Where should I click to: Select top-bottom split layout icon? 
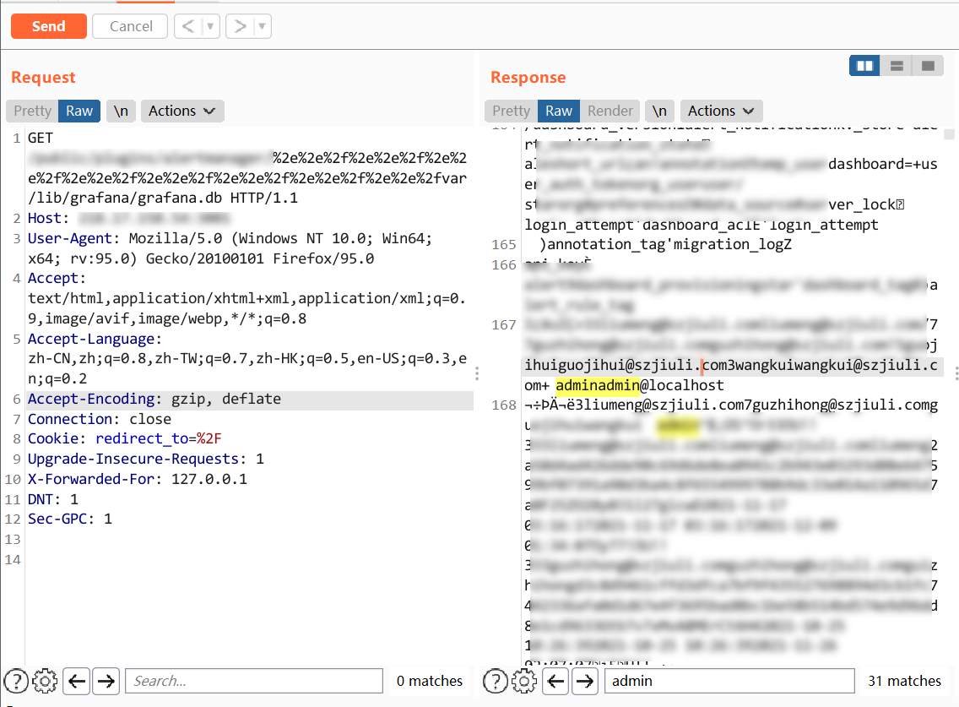tap(897, 66)
